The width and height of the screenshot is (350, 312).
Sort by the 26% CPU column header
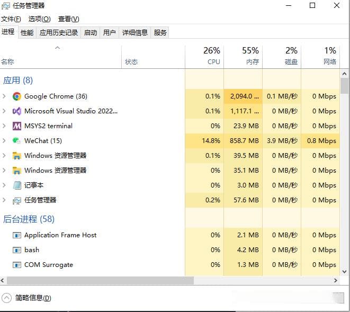point(204,57)
